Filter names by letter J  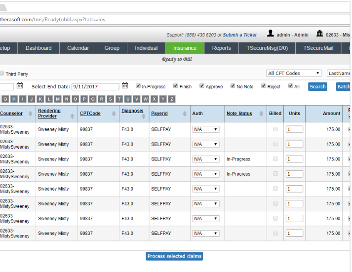[x=32, y=99]
